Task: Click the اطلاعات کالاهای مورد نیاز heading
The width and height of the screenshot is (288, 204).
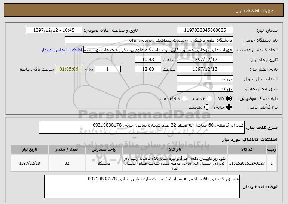Action: point(249,140)
